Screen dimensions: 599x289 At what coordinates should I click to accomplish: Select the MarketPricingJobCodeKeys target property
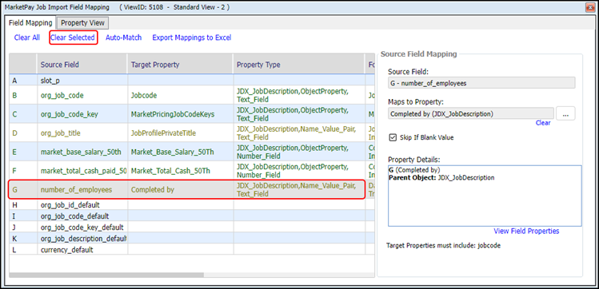tap(180, 114)
